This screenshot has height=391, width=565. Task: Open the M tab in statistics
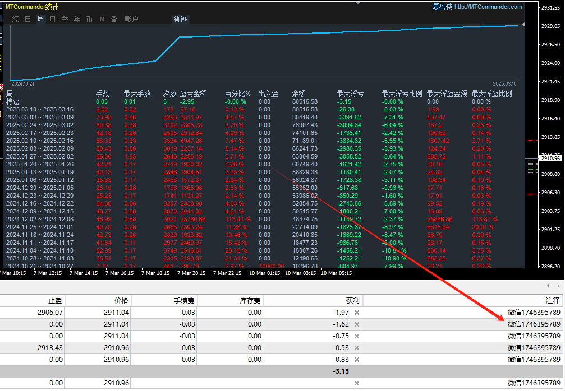pos(102,19)
